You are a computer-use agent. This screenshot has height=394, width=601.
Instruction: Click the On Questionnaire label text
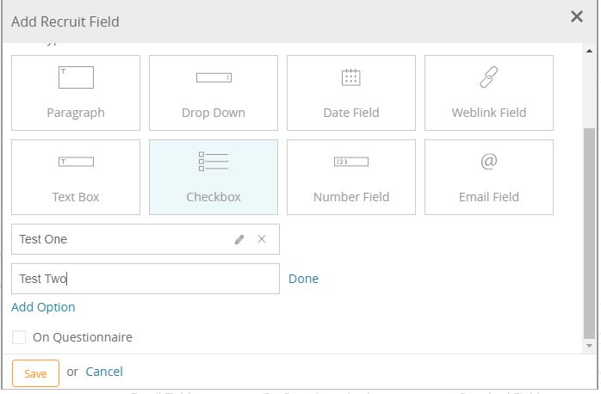click(83, 337)
